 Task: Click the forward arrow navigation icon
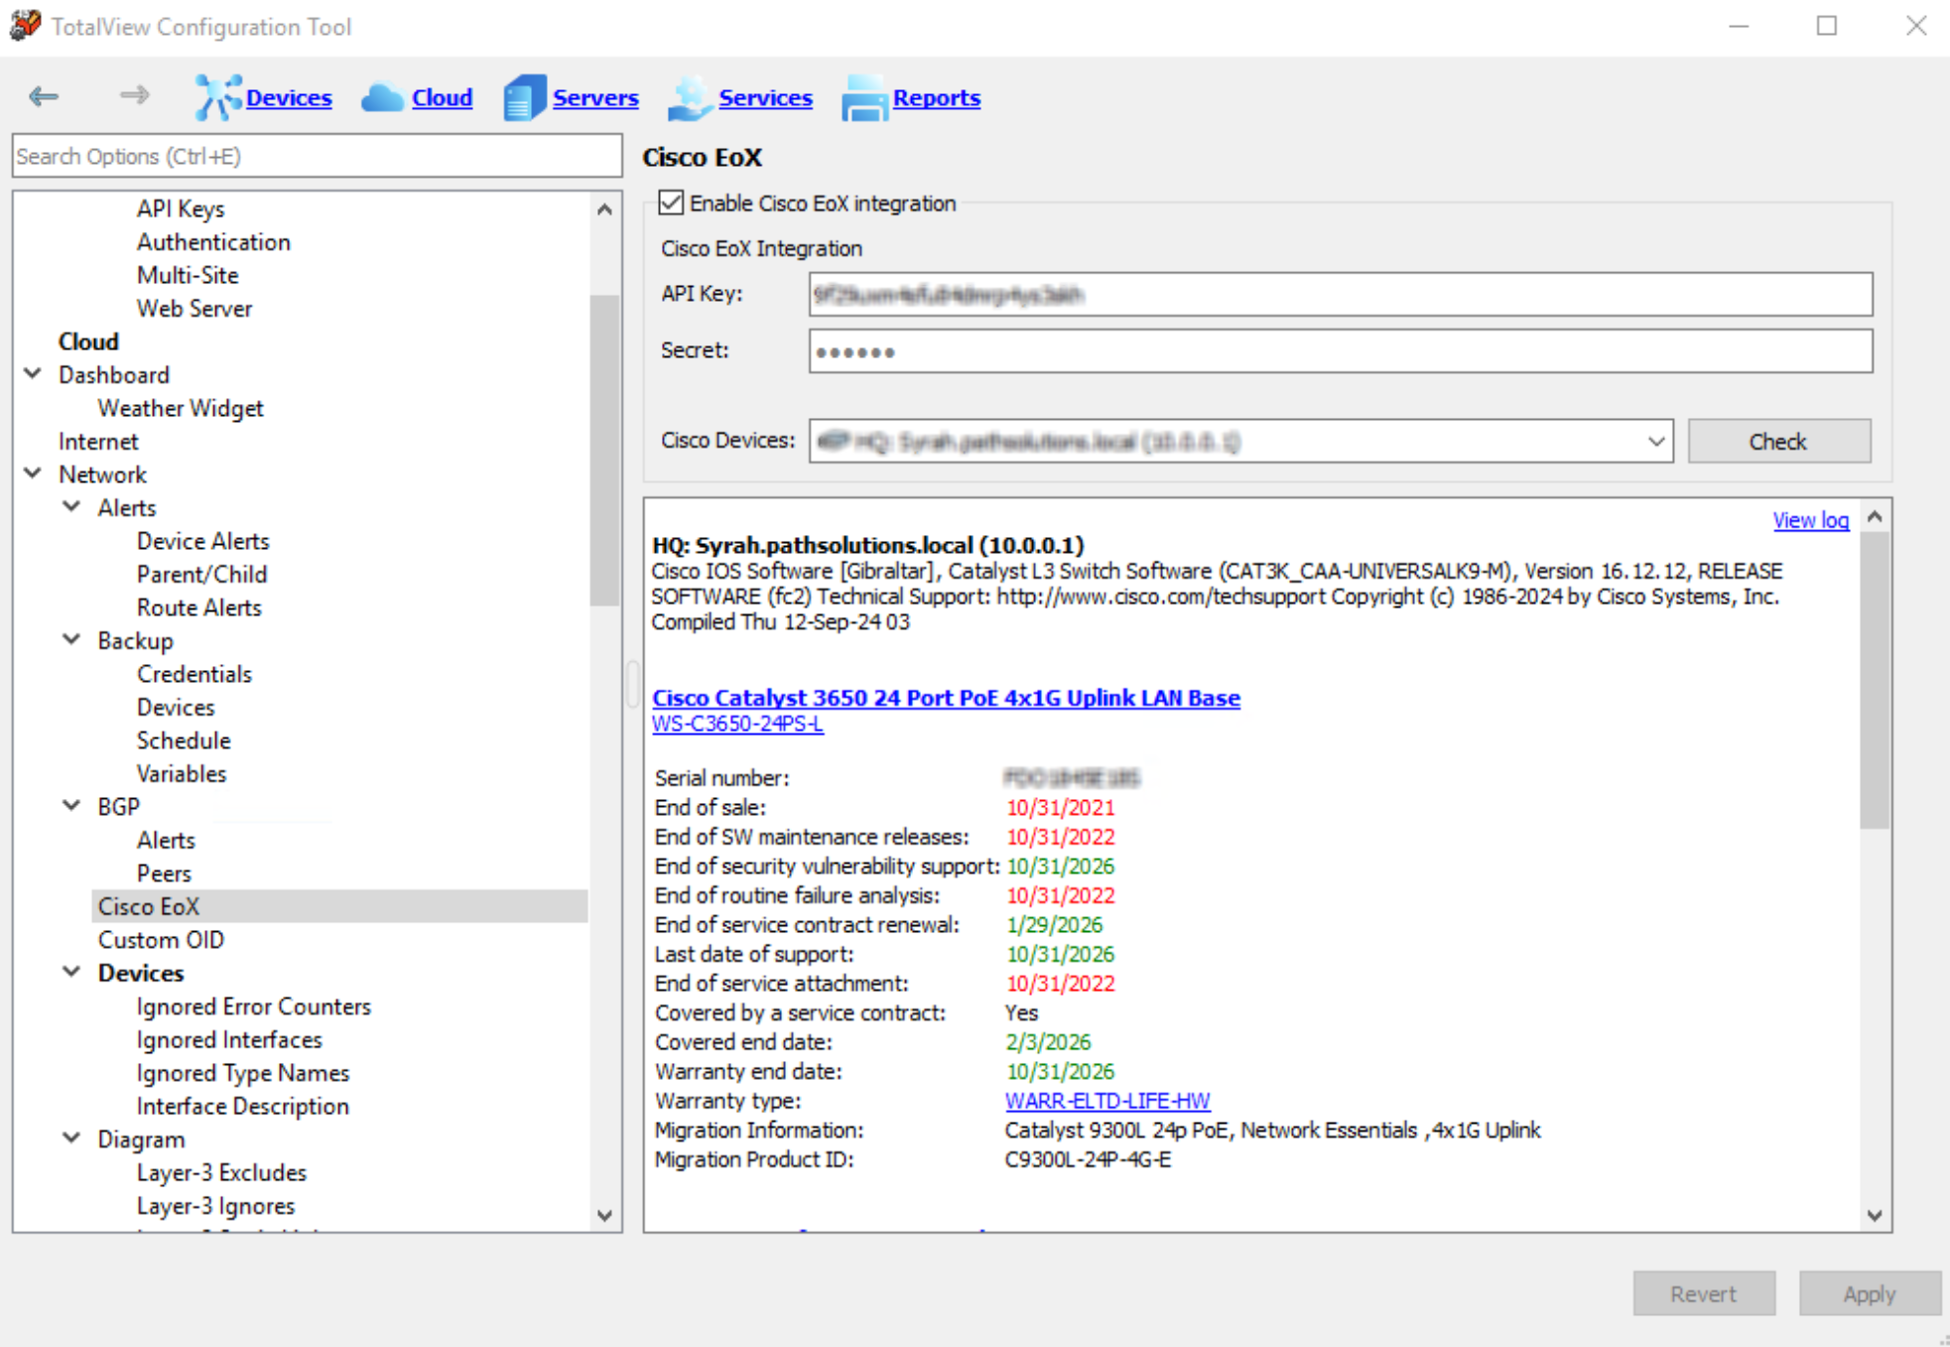pyautogui.click(x=134, y=95)
